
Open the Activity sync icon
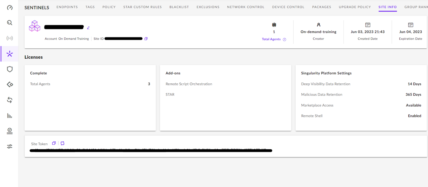tap(9, 100)
